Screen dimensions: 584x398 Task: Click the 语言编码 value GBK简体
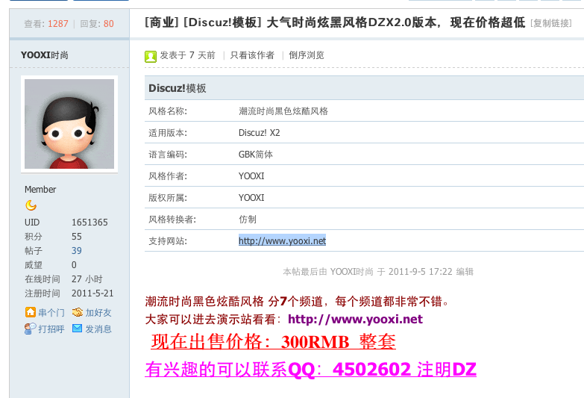click(256, 155)
